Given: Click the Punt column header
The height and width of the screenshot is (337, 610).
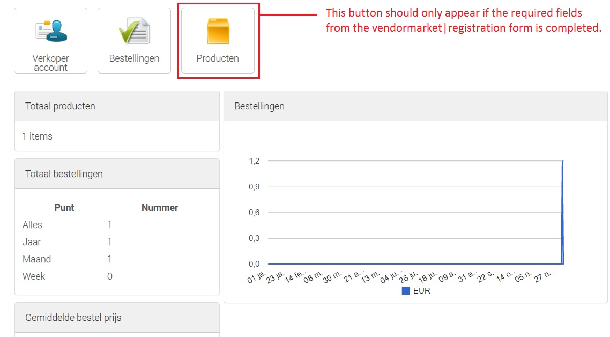Looking at the screenshot, I should coord(64,208).
